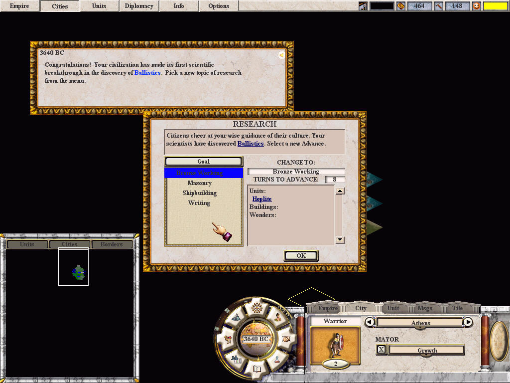Image resolution: width=510 pixels, height=383 pixels.
Task: Click the 3640 BC globe in the control wheel
Action: [x=256, y=339]
